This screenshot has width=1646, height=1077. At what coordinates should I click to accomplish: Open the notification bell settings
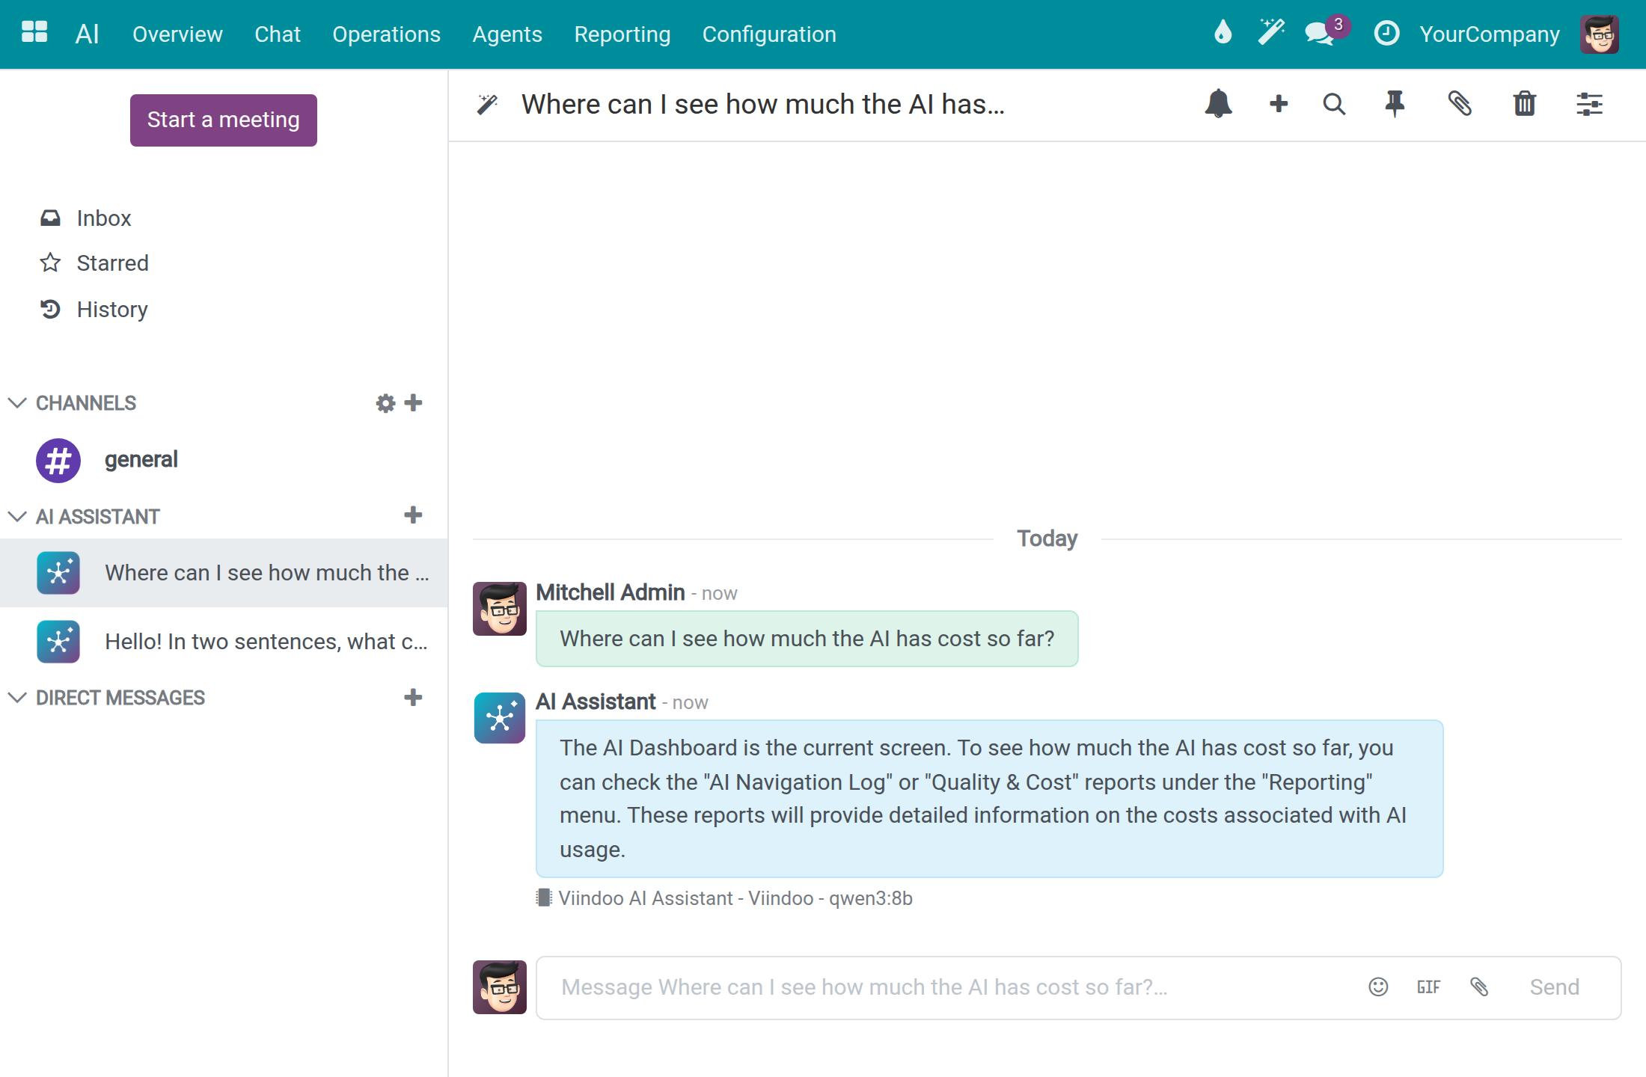tap(1218, 104)
